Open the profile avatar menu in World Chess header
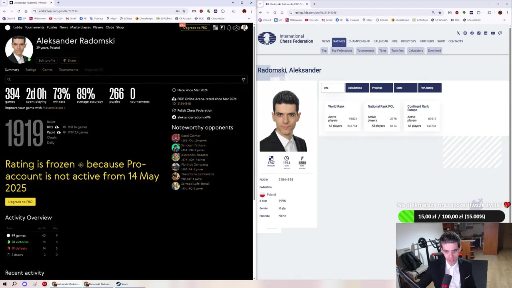Screen dimensions: 512x288 [244, 28]
